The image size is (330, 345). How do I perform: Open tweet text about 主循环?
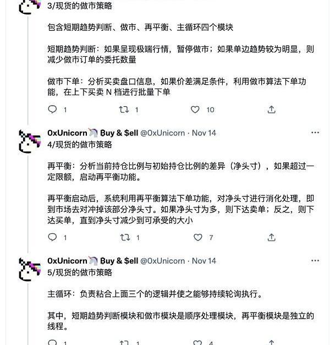[155, 294]
